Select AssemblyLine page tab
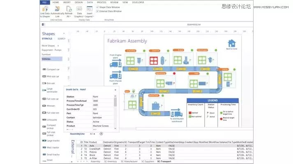Screen dimensions: 293x164 77,134
